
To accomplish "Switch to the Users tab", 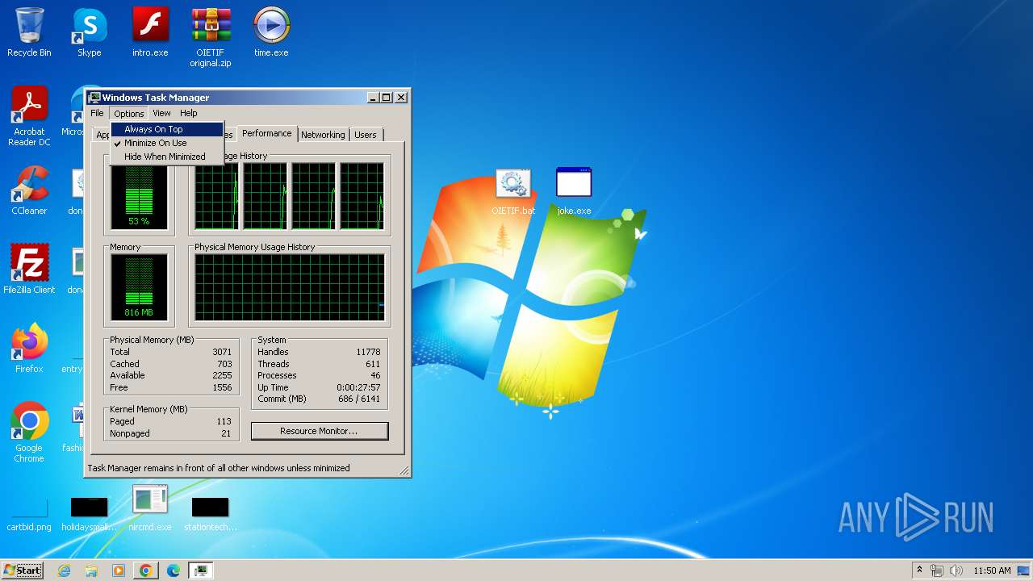I will pos(365,135).
